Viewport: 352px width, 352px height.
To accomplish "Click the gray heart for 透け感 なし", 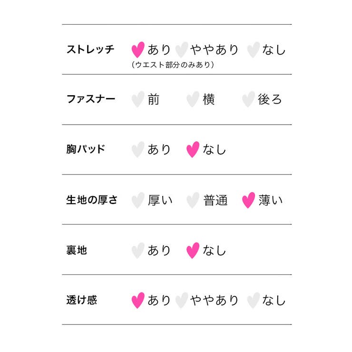I will (x=254, y=300).
